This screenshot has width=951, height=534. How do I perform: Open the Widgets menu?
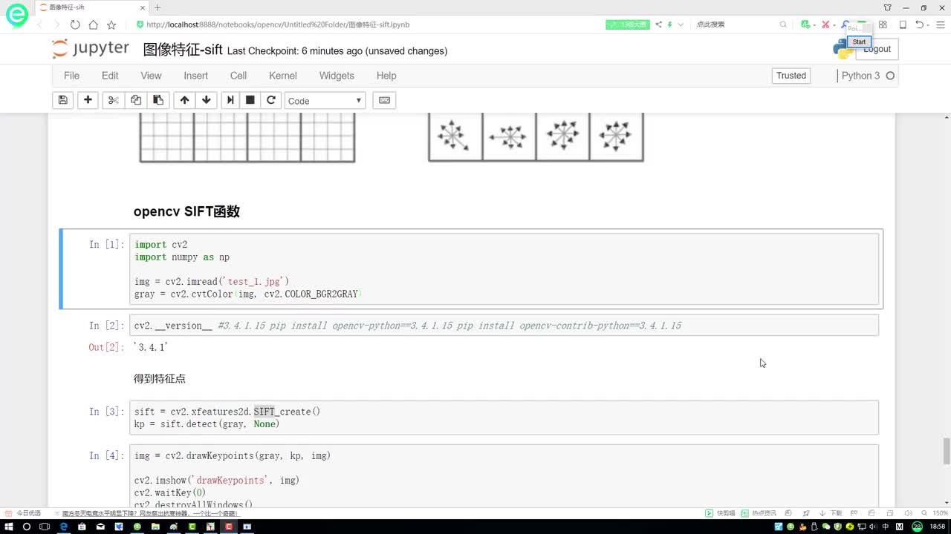[x=337, y=76]
